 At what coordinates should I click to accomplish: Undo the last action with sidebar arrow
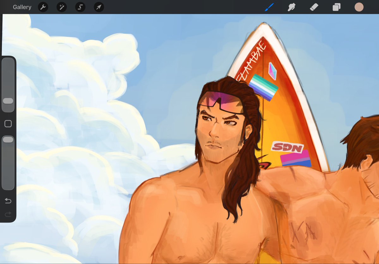click(x=8, y=201)
